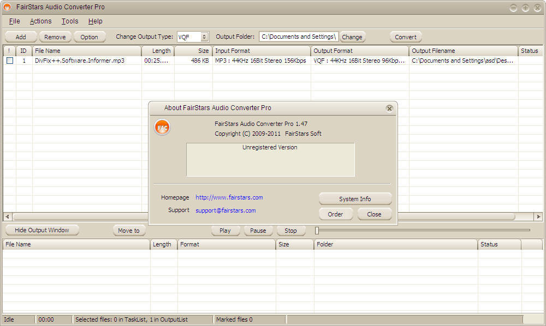Viewport: 546px width, 326px height.
Task: Click the Order button
Action: [335, 214]
